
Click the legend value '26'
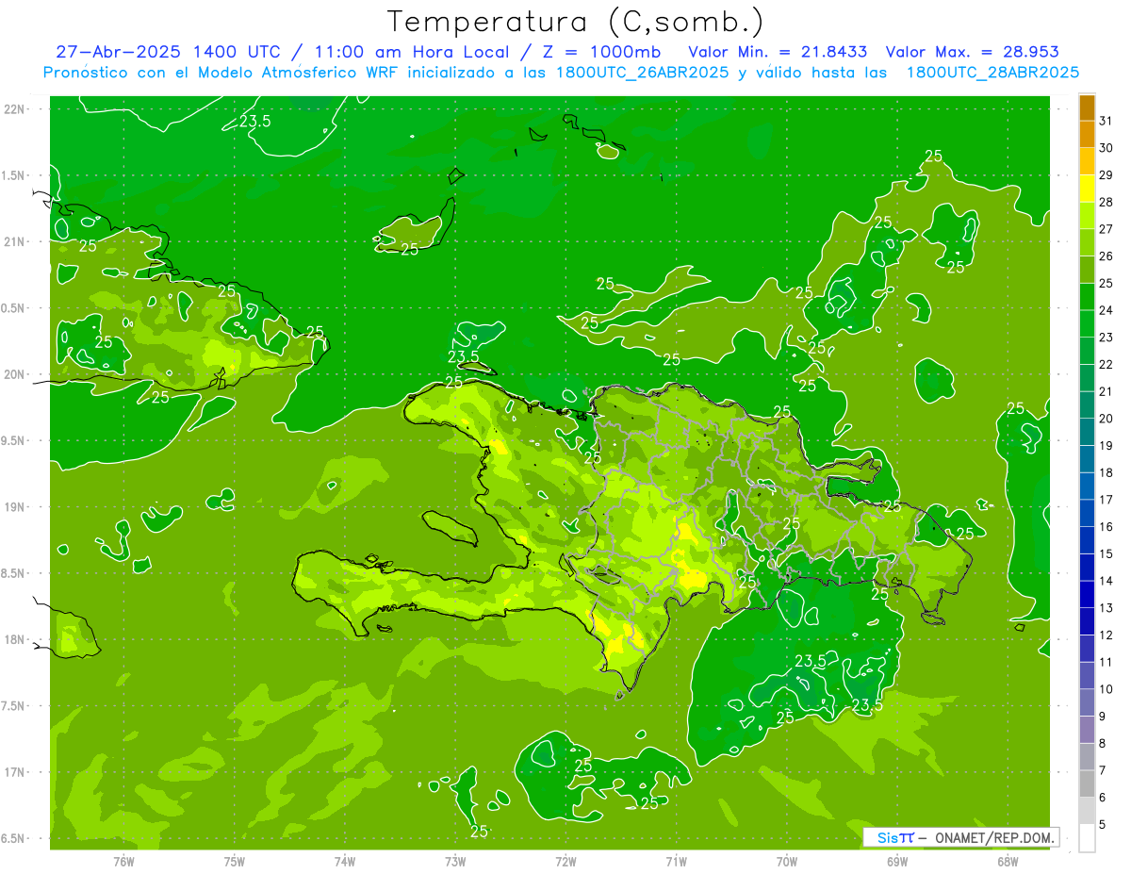pyautogui.click(x=1106, y=256)
